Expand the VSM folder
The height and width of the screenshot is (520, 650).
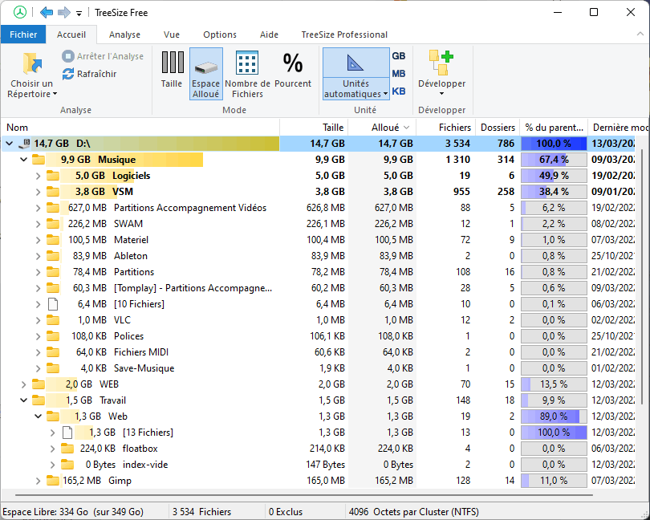[x=39, y=192]
